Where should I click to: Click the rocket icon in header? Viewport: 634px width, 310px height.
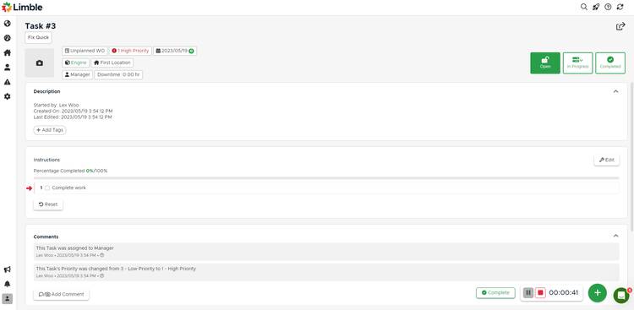(x=596, y=7)
